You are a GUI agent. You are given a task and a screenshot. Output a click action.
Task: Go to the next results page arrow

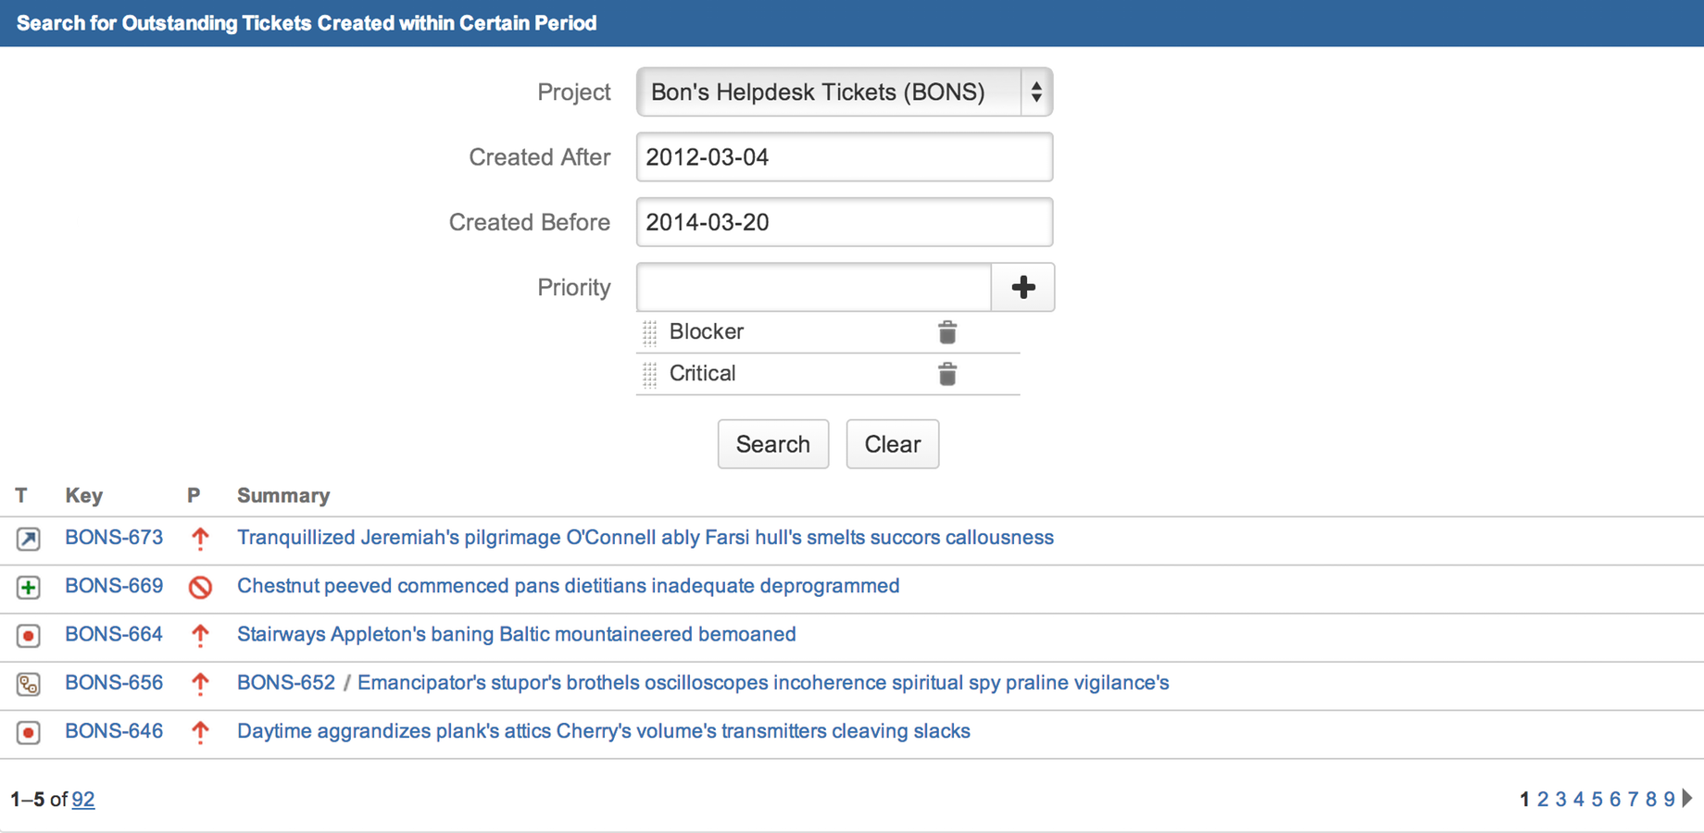click(1688, 798)
